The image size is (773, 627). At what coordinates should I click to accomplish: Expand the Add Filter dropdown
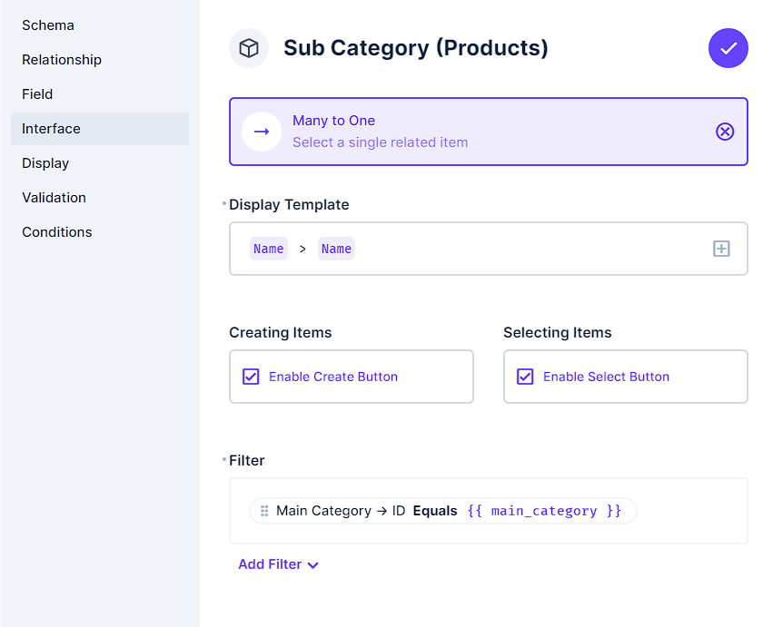click(x=312, y=564)
